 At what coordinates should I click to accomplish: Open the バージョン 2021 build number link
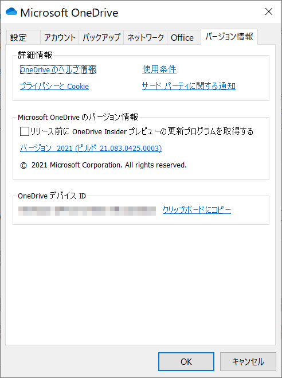(x=91, y=148)
